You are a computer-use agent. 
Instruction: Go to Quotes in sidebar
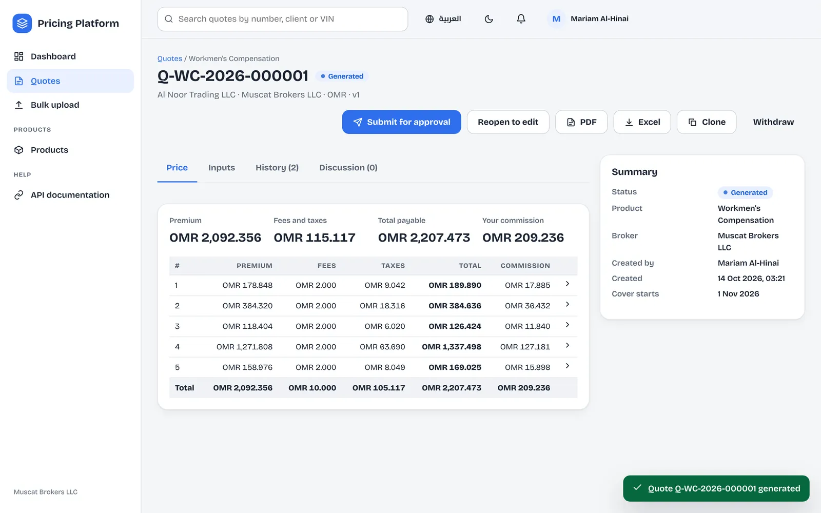pos(70,81)
